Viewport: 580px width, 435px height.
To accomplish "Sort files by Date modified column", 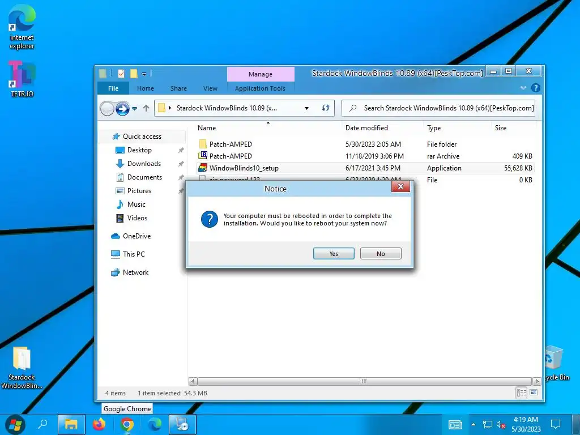I will (366, 128).
